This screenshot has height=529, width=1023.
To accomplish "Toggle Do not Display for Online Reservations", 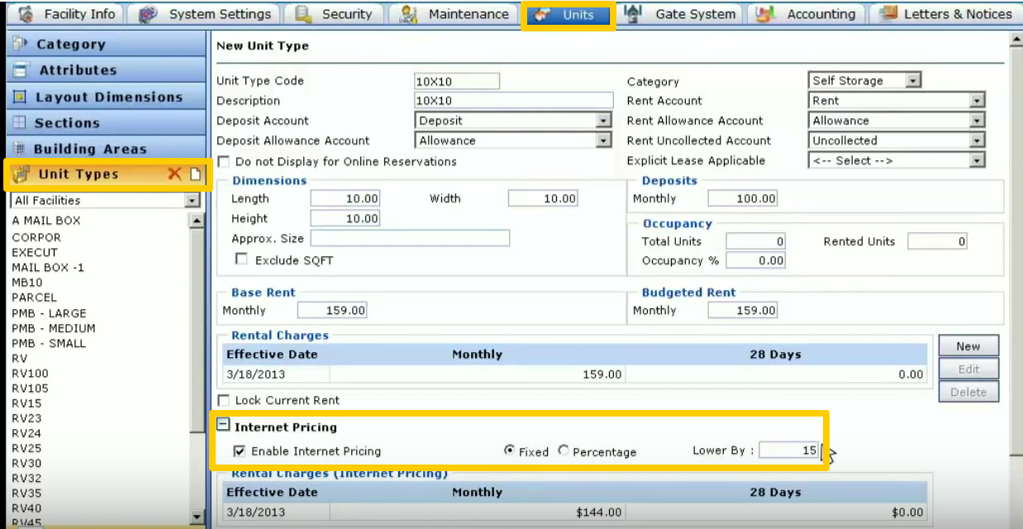I will pos(223,161).
